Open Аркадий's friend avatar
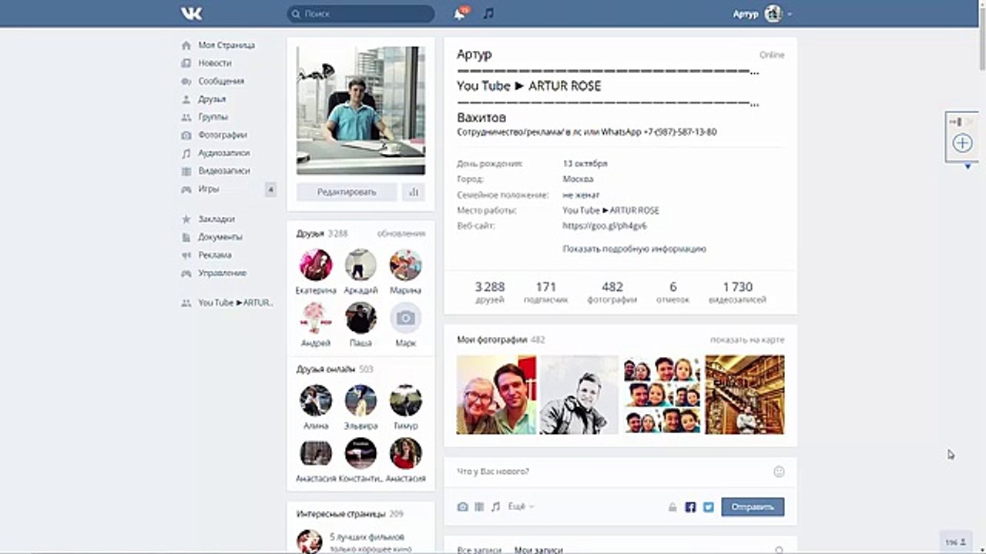 click(361, 265)
